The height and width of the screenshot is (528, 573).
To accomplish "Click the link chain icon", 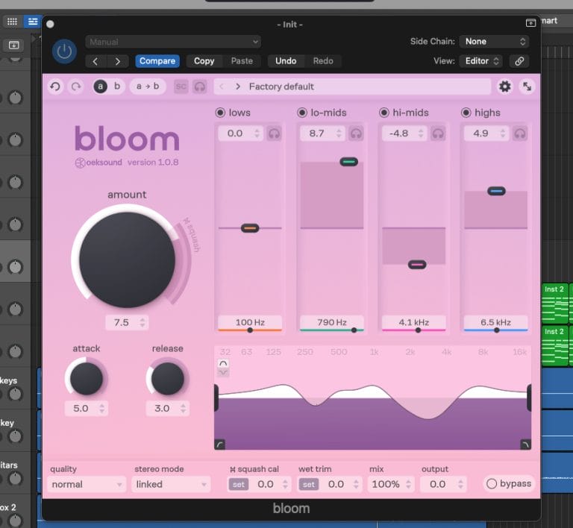I will point(519,61).
